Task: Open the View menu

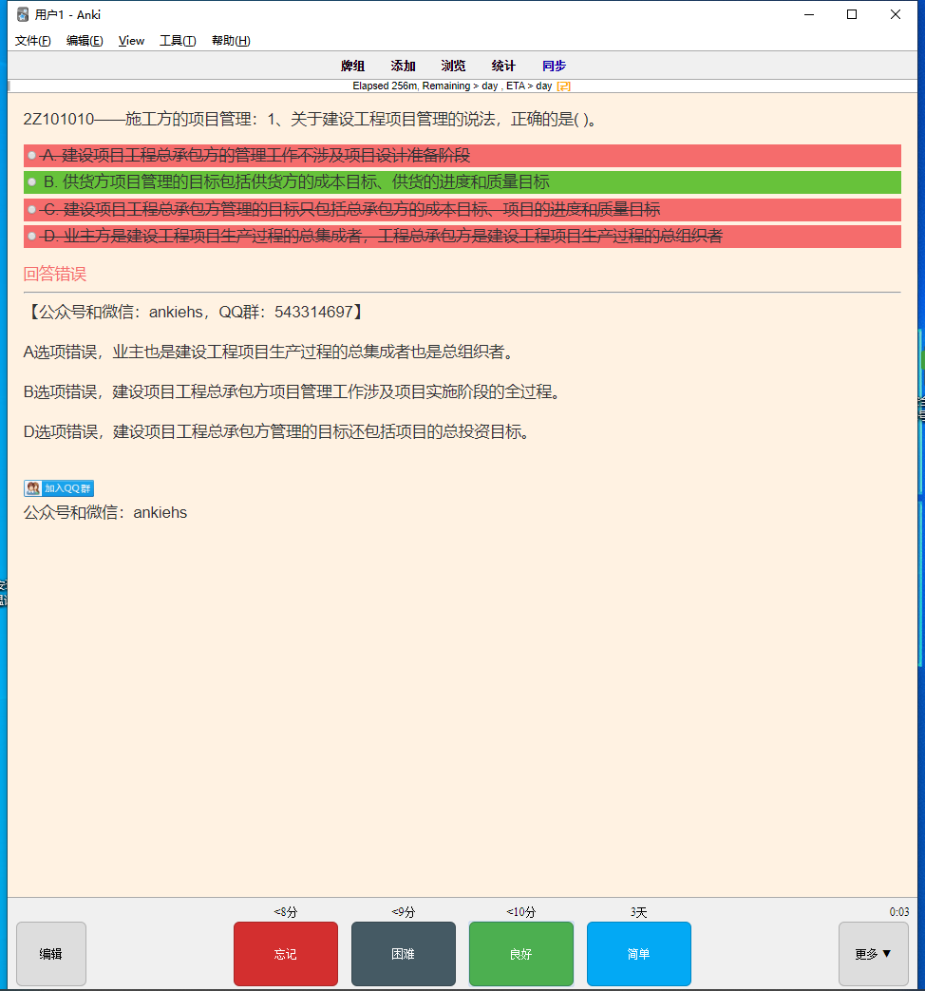Action: tap(131, 41)
